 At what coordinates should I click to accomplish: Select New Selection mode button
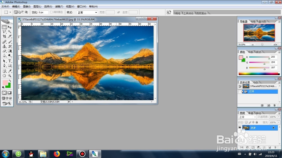click(x=16, y=12)
